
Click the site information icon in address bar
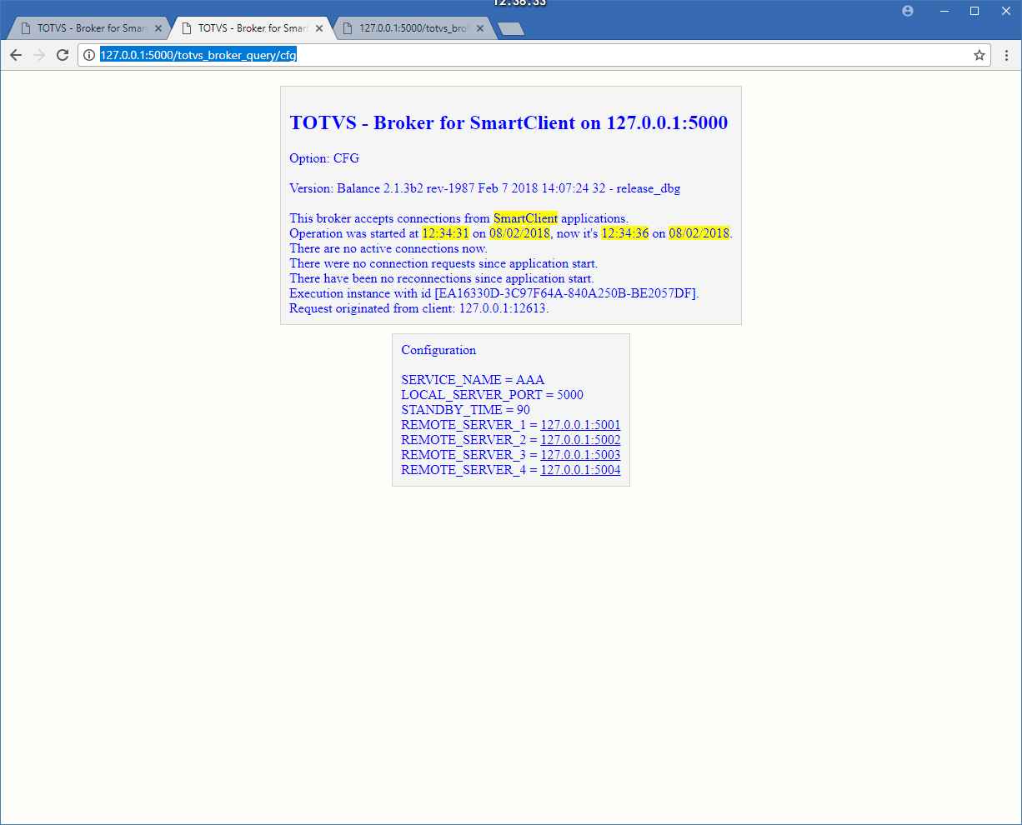click(x=89, y=55)
